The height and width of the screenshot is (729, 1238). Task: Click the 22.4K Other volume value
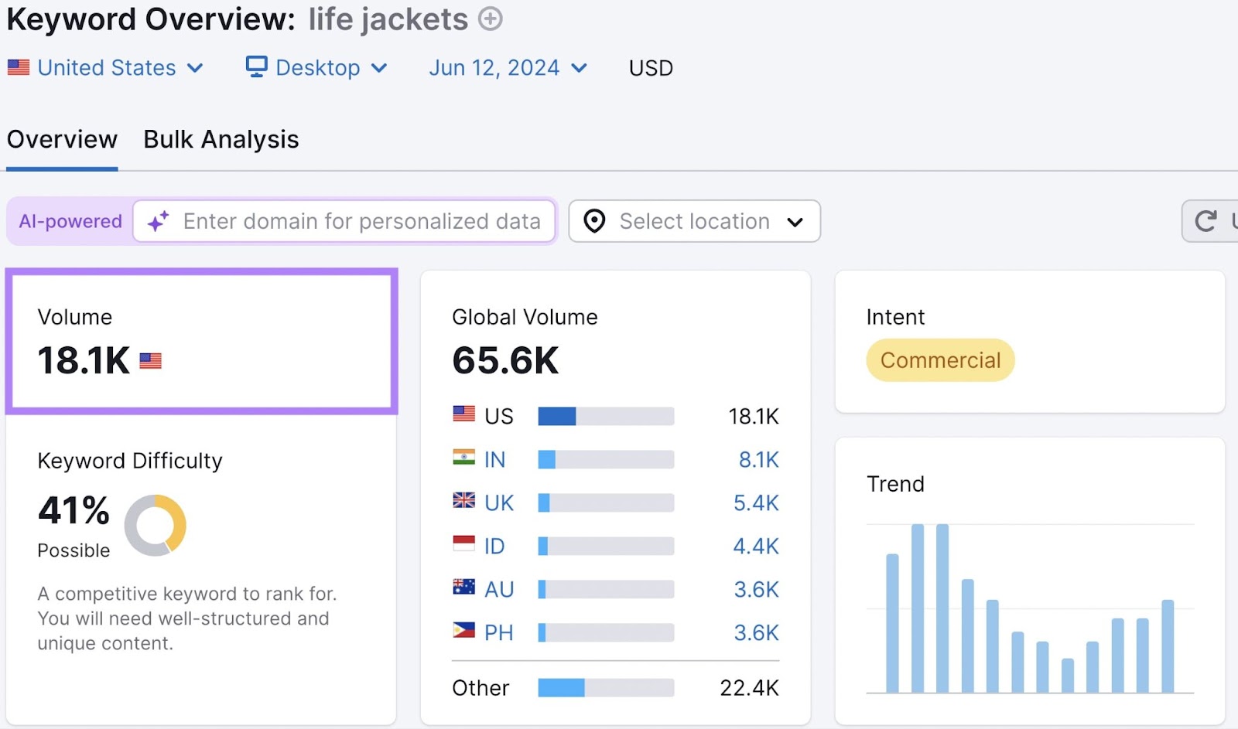pos(749,688)
